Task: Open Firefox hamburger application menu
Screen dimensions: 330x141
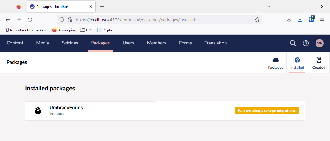Action: [x=322, y=19]
